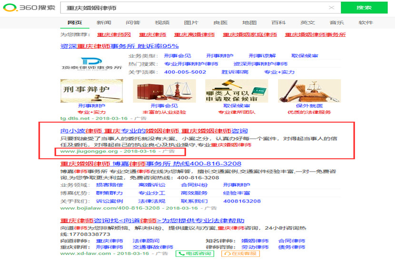Click the open book and gavel thumbnail
This screenshot has width=395, height=262.
(x=309, y=91)
